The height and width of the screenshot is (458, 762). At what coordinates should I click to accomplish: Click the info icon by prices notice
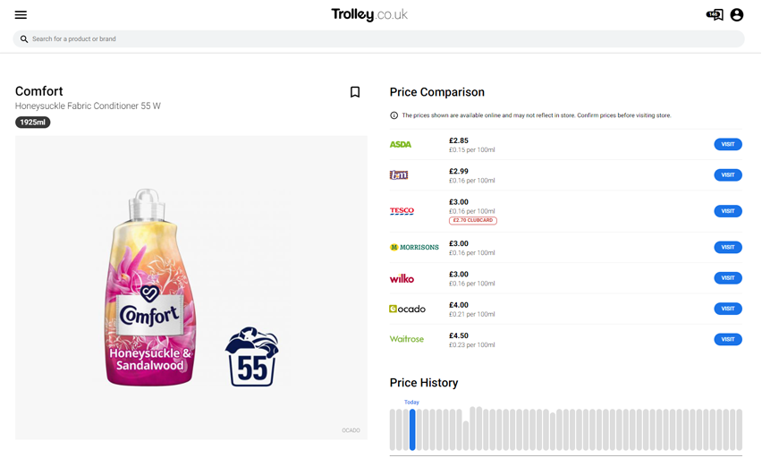coord(394,115)
